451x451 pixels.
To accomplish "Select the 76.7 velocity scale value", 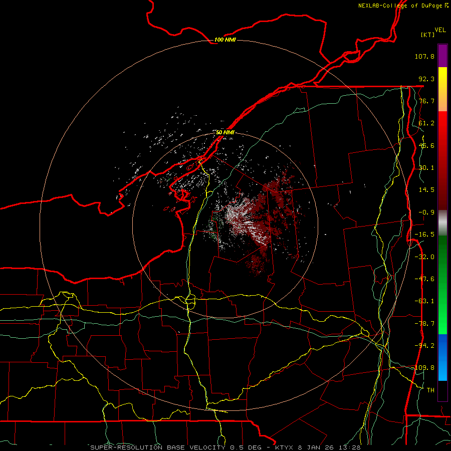I will (x=426, y=101).
